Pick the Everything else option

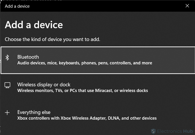(98, 115)
